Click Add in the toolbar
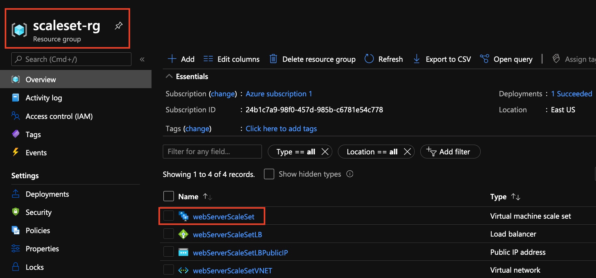This screenshot has width=596, height=278. (x=181, y=59)
